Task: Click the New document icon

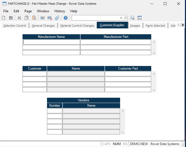Action: coord(4,18)
